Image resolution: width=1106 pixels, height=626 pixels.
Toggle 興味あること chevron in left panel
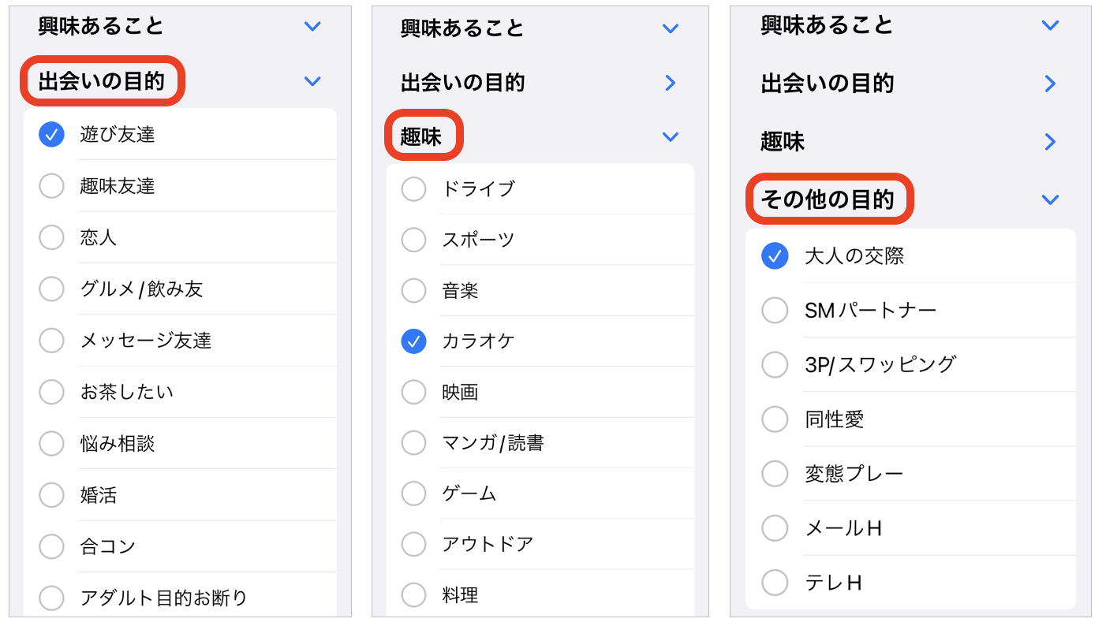[x=312, y=26]
